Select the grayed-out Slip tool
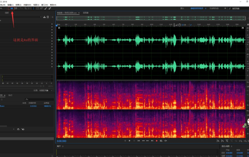 30,8
